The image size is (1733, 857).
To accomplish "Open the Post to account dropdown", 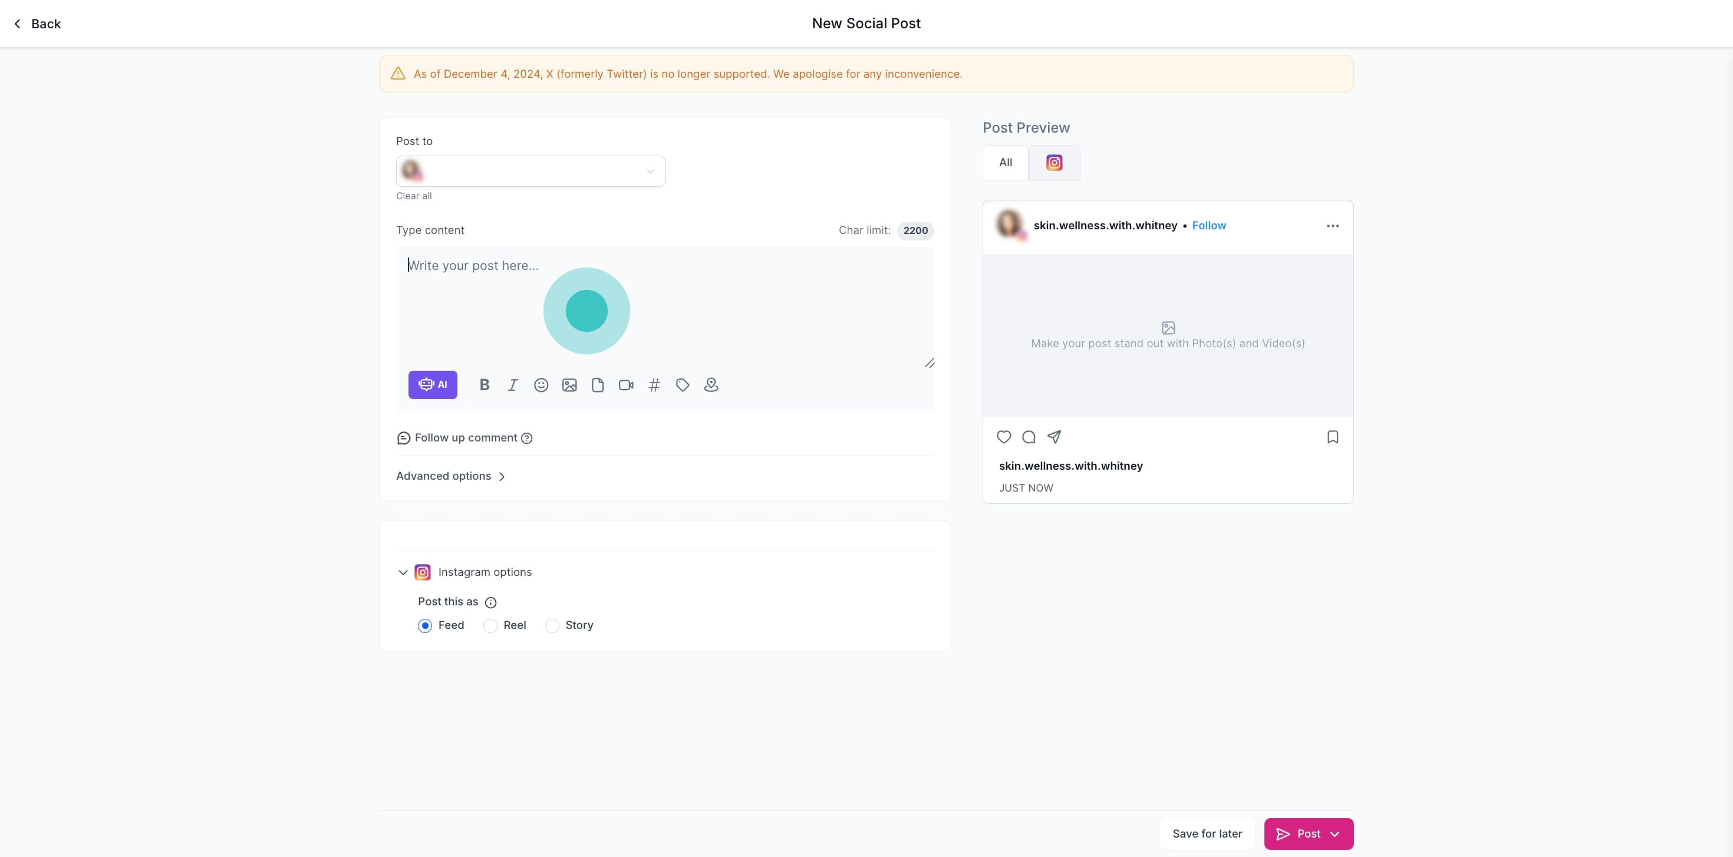I will (530, 171).
